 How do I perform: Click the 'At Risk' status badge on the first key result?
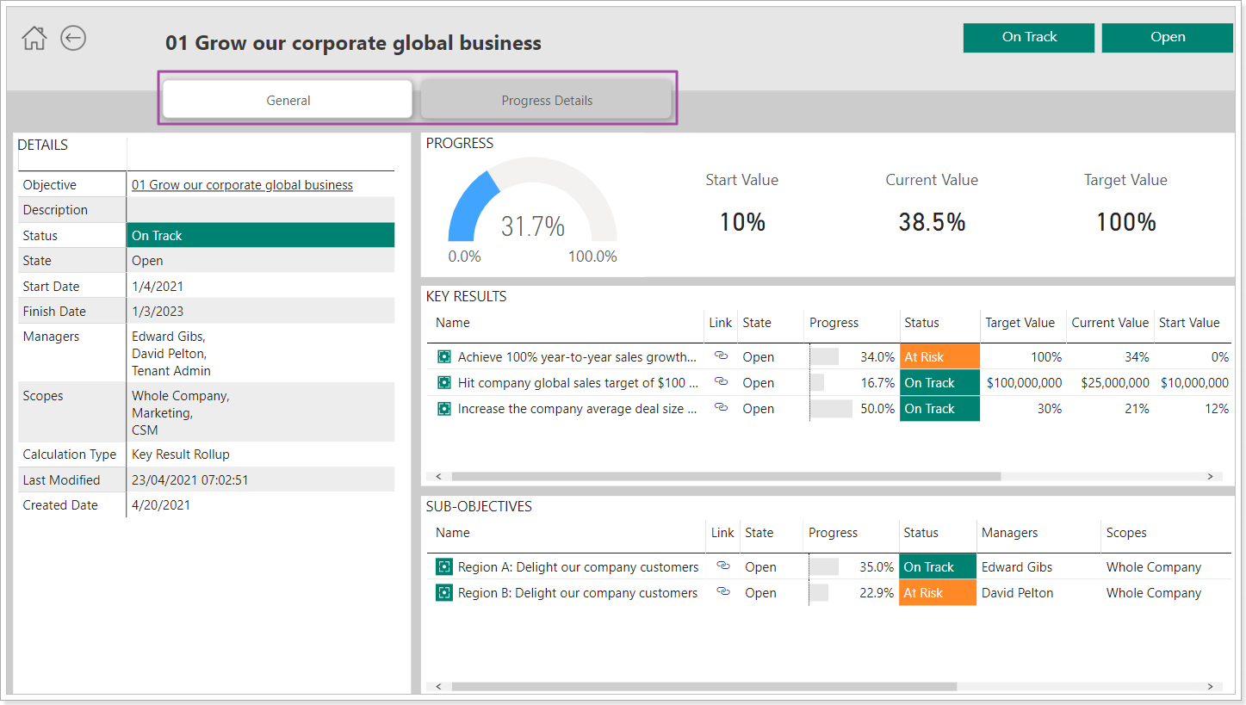939,356
